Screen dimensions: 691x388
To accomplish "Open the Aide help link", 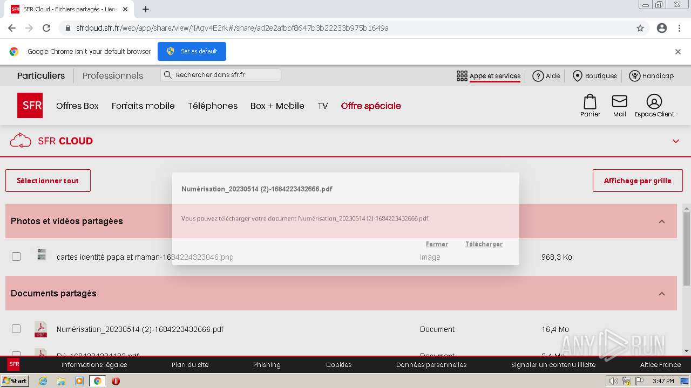I will tap(546, 76).
